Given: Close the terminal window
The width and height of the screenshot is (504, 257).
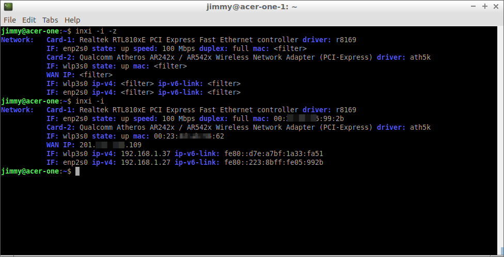Looking at the screenshot, I should (x=496, y=6).
